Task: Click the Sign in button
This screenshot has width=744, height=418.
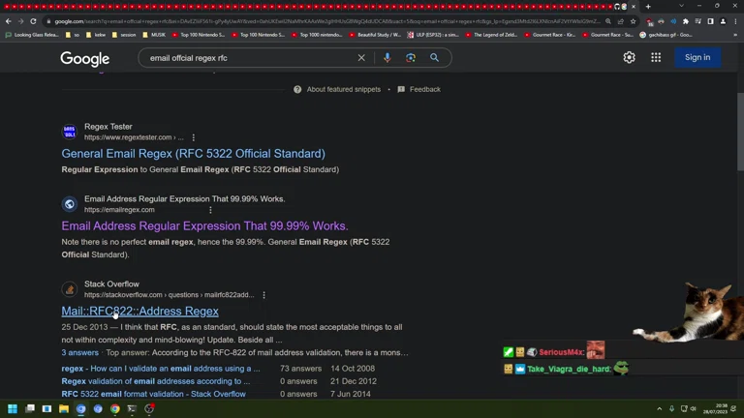Action: (697, 58)
